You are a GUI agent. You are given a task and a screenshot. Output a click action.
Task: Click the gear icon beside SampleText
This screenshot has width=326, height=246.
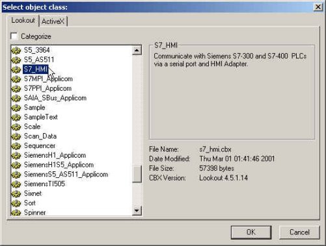(16, 117)
